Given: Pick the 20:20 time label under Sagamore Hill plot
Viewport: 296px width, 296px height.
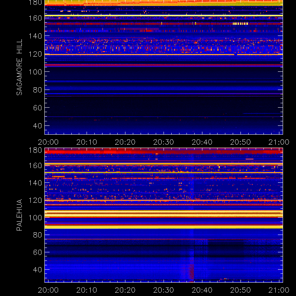Looking at the screenshot, I should pos(125,142).
